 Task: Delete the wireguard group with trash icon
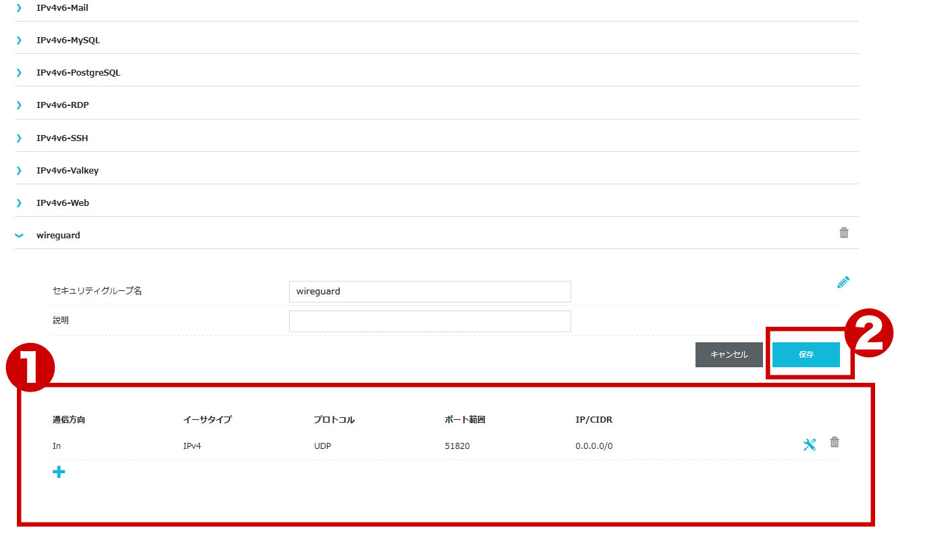(x=844, y=233)
